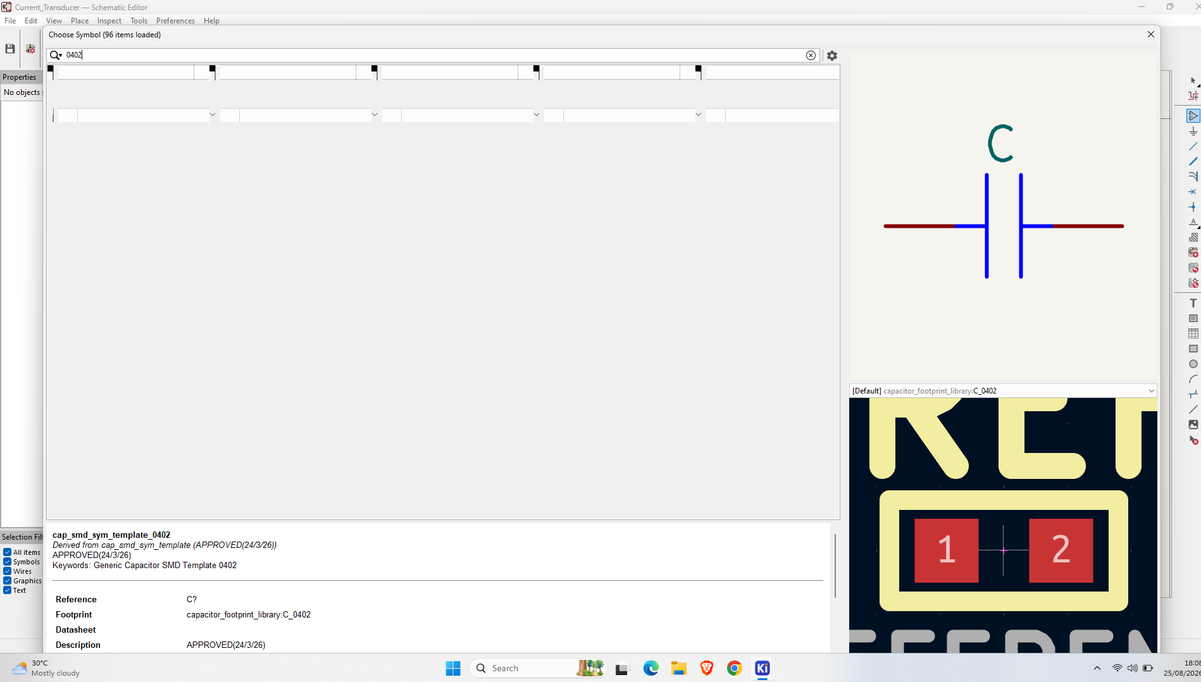The height and width of the screenshot is (682, 1201).
Task: Open Brave browser from the taskbar
Action: [706, 668]
